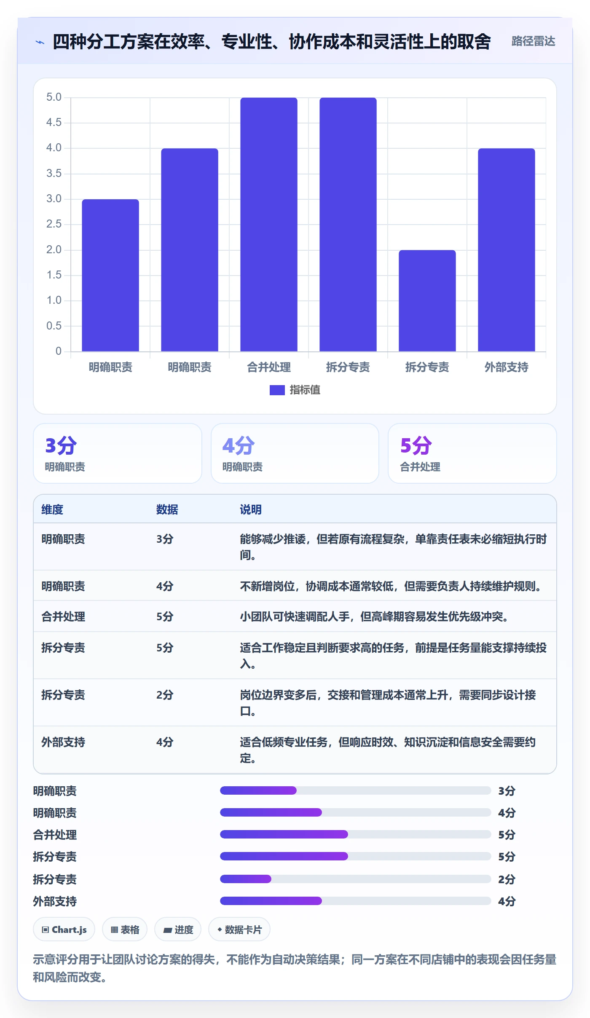Screen dimensions: 590x1018
Task: Click the 拆分专责 chart bar reaching 5.0
Action: 348,225
